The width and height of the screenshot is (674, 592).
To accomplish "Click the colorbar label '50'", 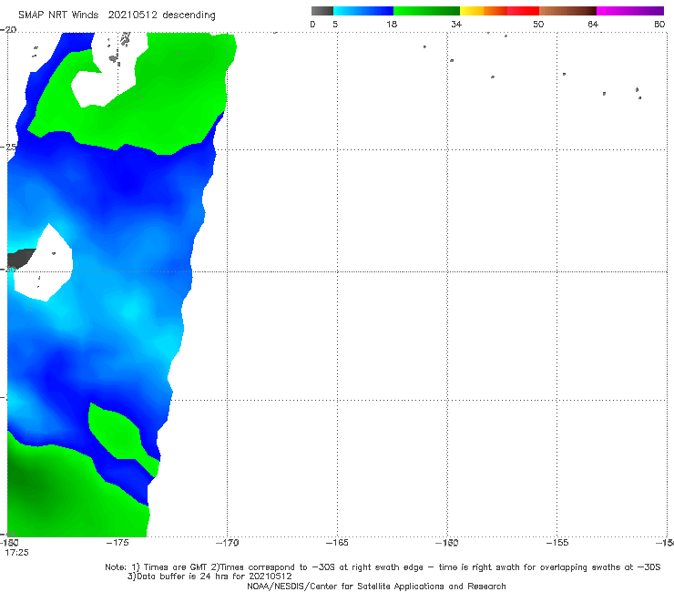I will tap(538, 24).
